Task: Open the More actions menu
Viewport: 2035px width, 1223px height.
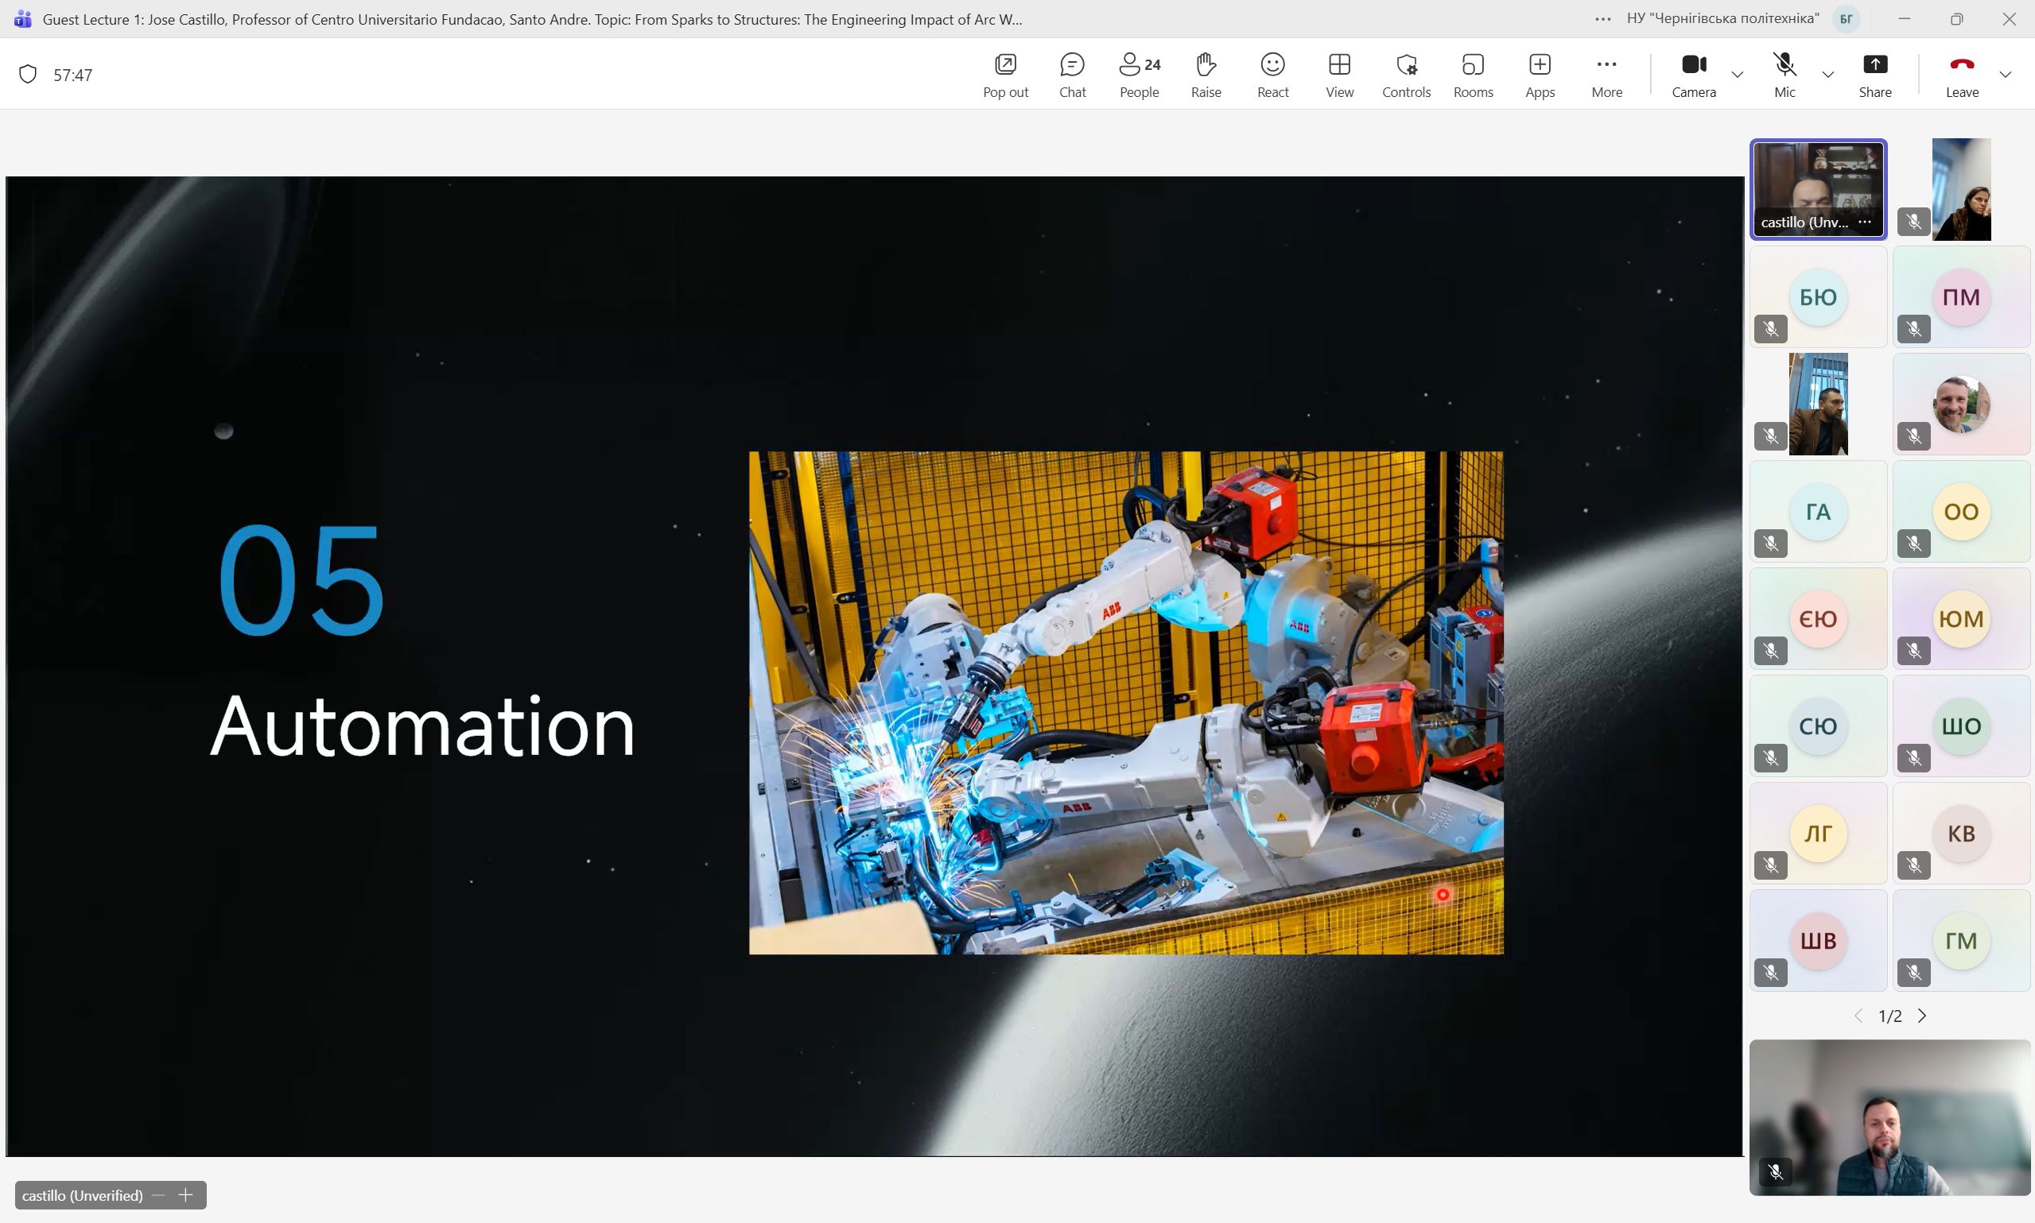Action: 1606,74
